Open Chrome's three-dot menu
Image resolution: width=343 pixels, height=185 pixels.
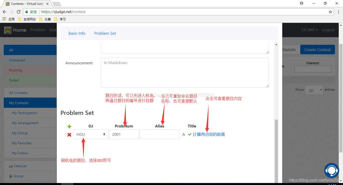coord(338,12)
